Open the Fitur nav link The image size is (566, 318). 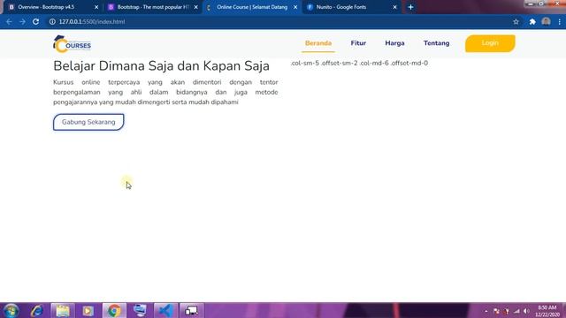point(358,43)
